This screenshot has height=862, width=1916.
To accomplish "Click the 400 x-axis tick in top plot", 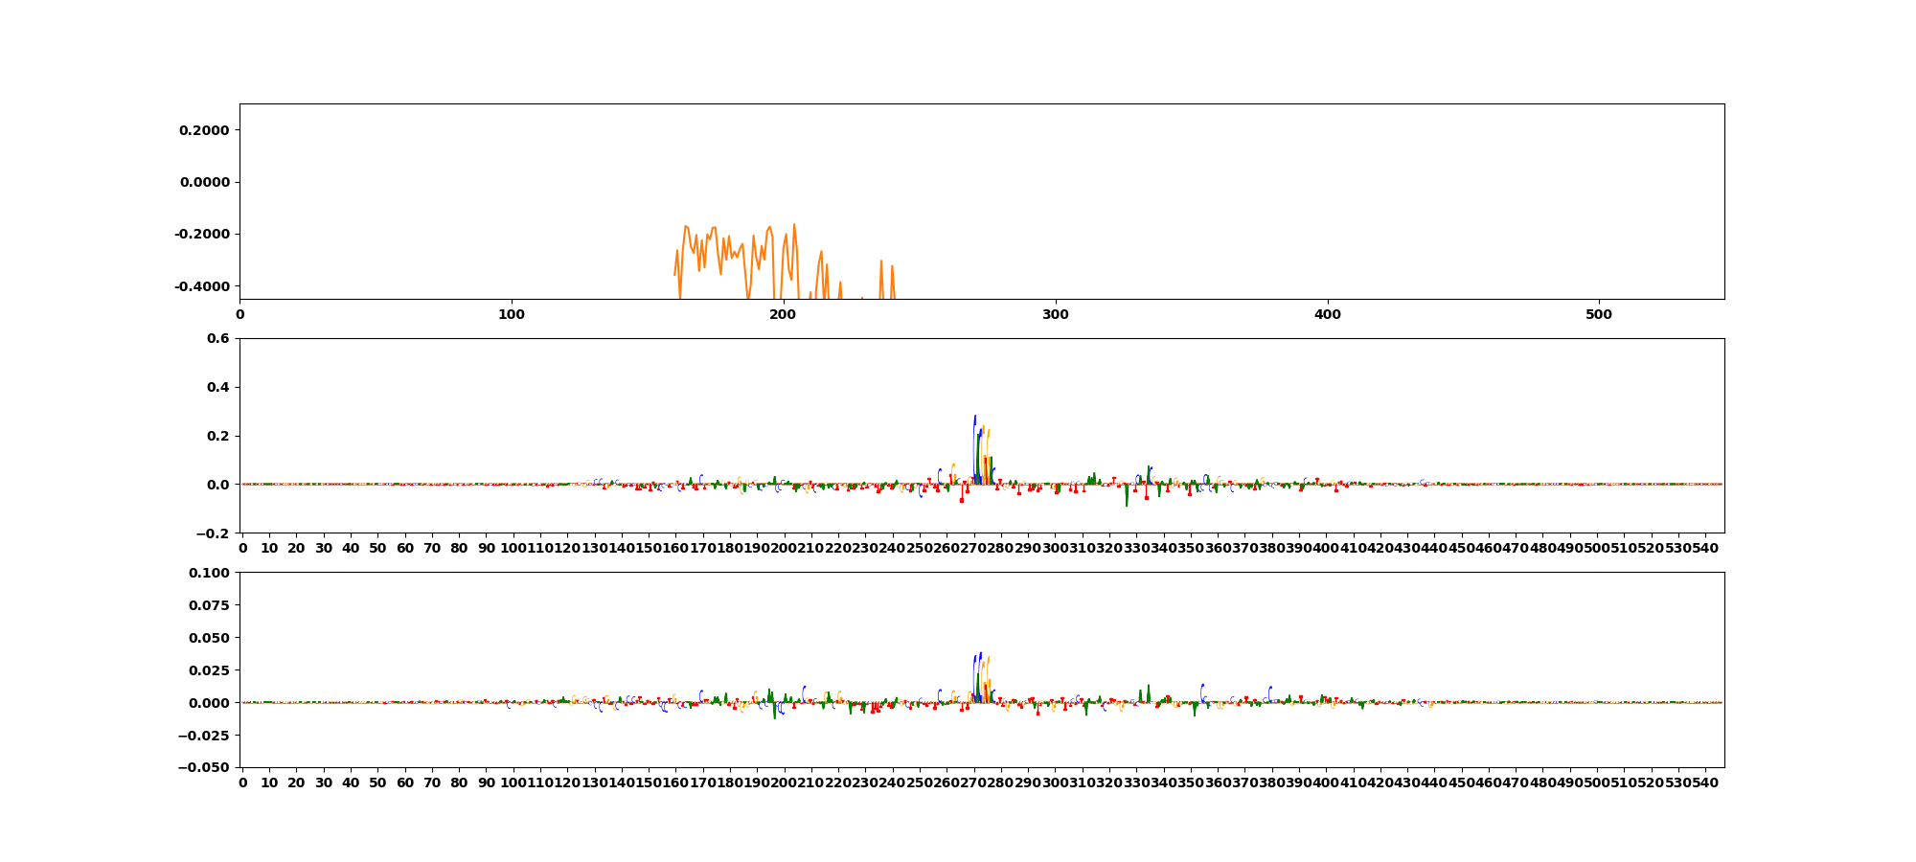I will [x=1327, y=314].
